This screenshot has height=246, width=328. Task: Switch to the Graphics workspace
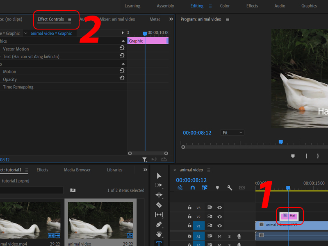309,6
